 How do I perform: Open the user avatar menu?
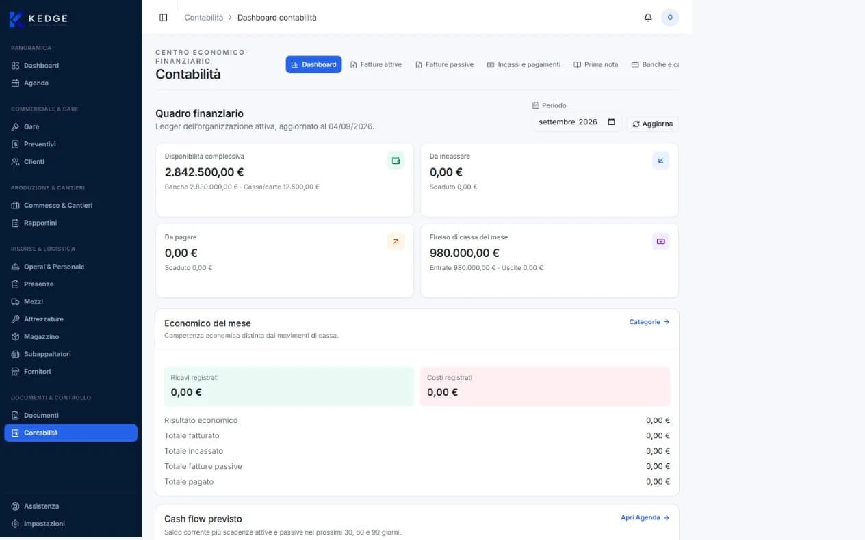(x=670, y=18)
